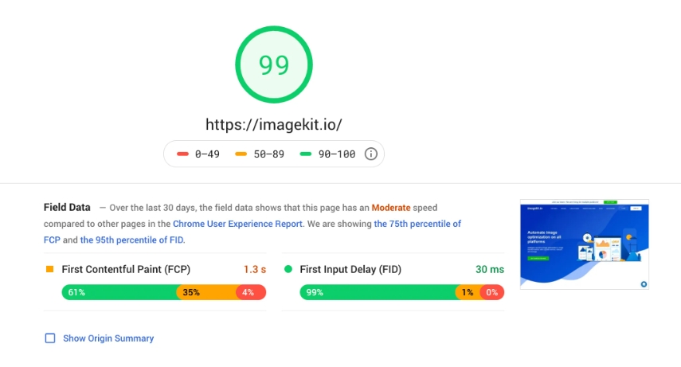
Task: Click the green 61% segment of FCP bar
Action: point(119,292)
